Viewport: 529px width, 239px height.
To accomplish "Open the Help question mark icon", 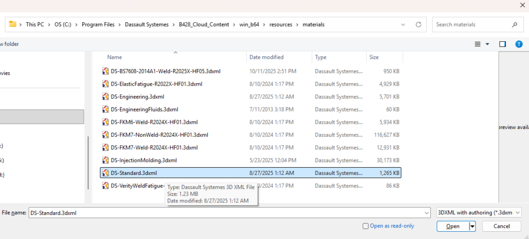I will pos(519,44).
